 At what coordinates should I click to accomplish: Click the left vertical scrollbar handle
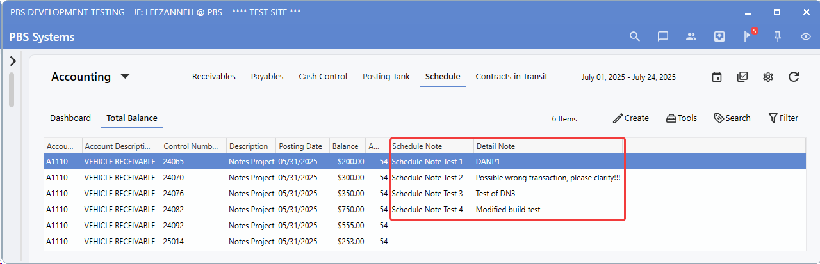(12, 89)
